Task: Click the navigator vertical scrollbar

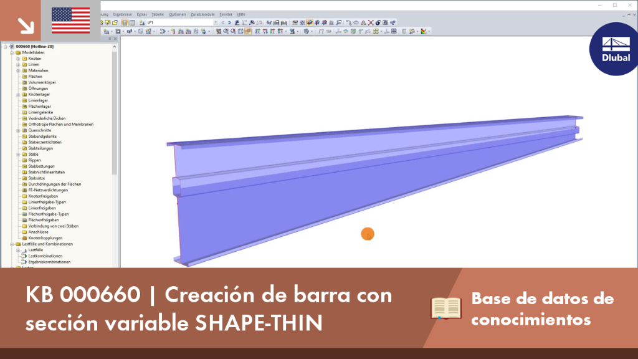Action: [x=115, y=110]
